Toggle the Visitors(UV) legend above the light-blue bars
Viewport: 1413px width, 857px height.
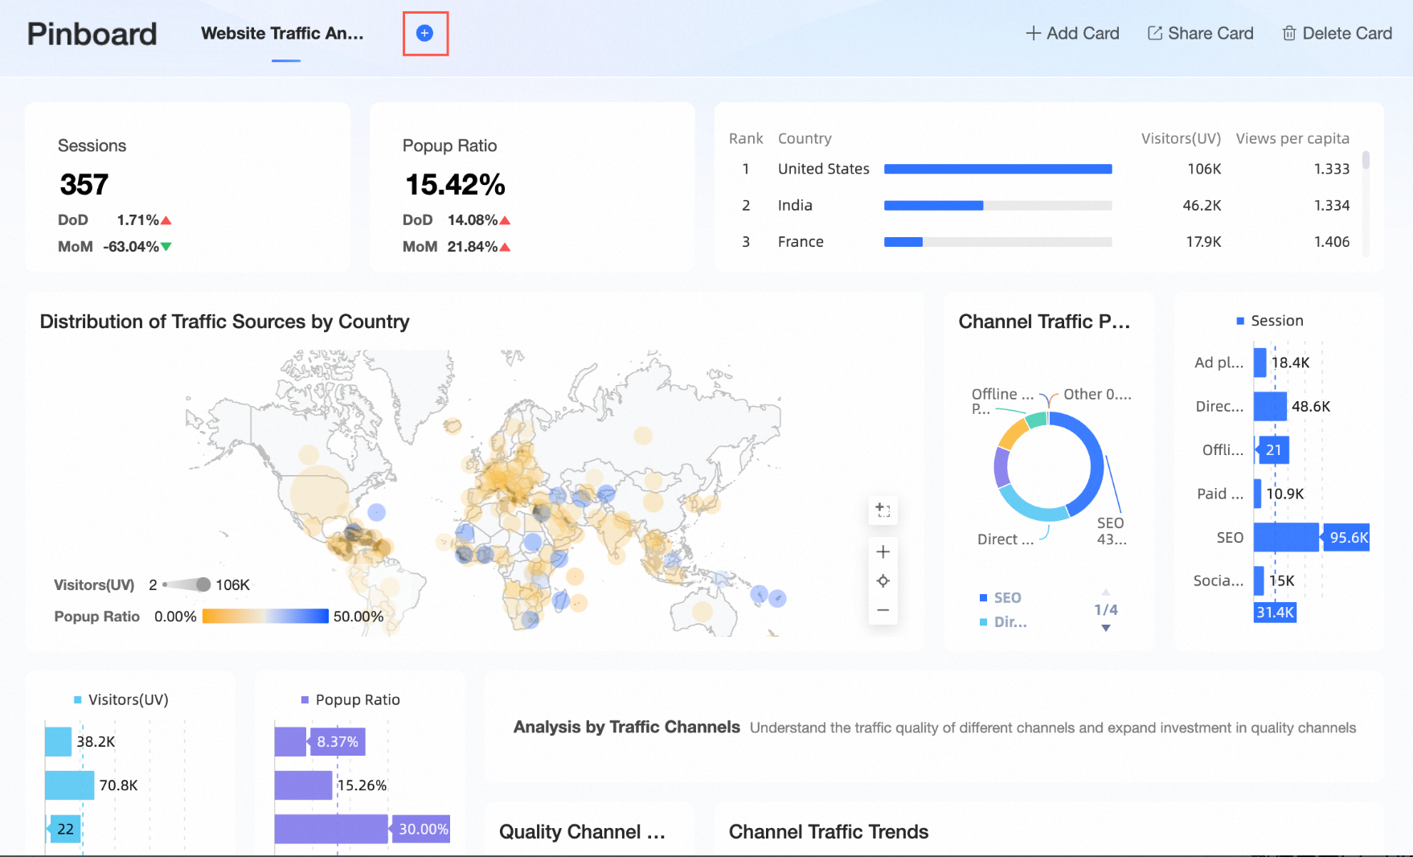click(x=121, y=699)
